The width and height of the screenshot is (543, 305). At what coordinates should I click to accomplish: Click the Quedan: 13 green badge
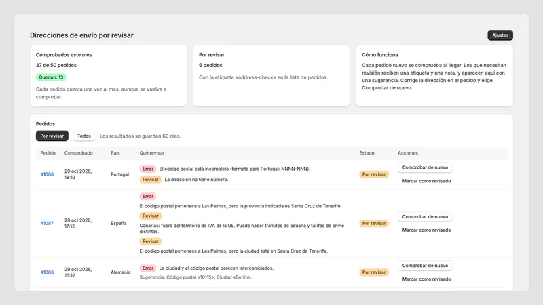tap(51, 77)
